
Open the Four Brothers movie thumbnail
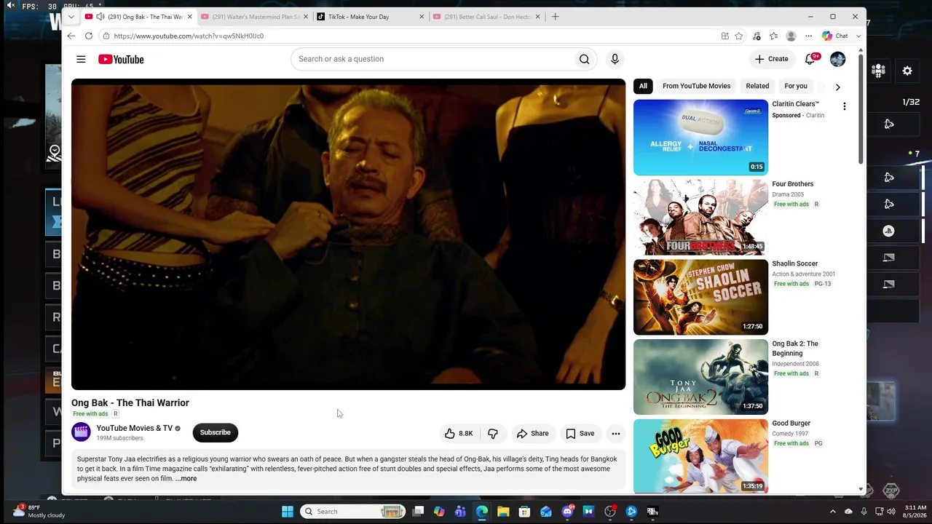(700, 217)
